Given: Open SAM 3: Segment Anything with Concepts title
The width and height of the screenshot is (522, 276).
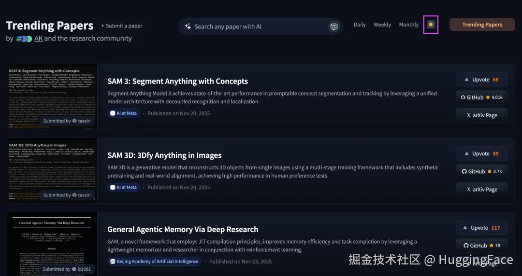Looking at the screenshot, I should [178, 81].
